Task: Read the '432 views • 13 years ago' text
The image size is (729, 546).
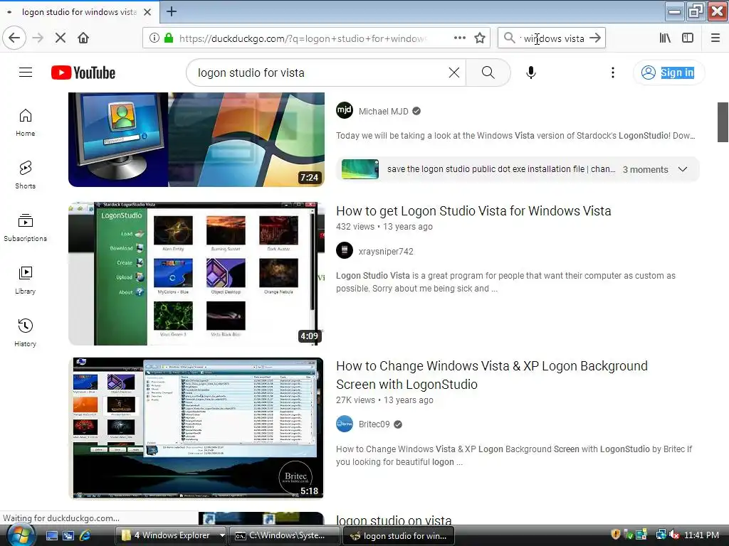Action: coord(384,227)
